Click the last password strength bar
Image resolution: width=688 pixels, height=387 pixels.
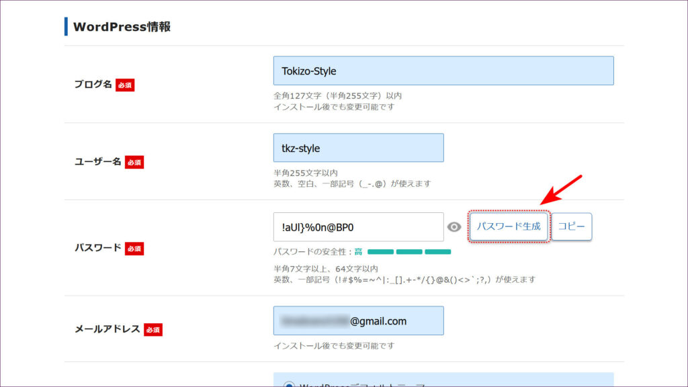438,252
